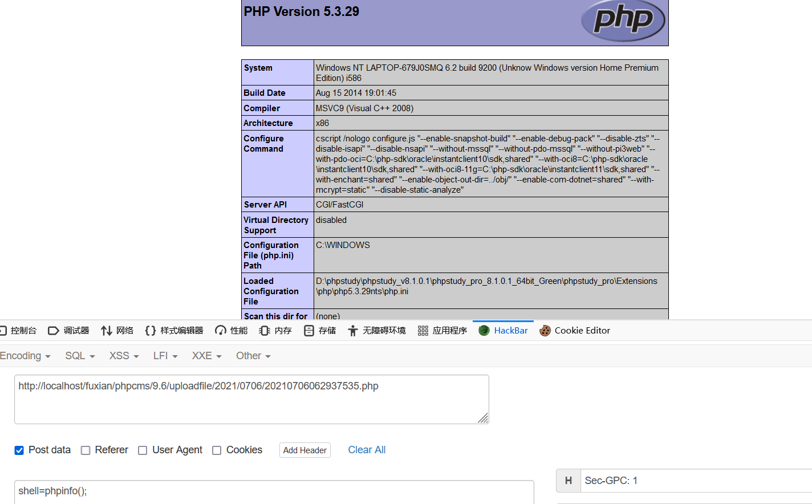Click the C:\WINDOWS configuration path value

[x=343, y=245]
